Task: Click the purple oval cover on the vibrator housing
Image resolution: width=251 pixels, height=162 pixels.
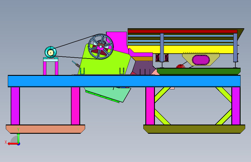Action: coord(201,60)
